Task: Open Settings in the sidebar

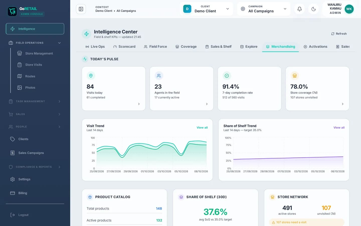Action: click(x=35, y=179)
